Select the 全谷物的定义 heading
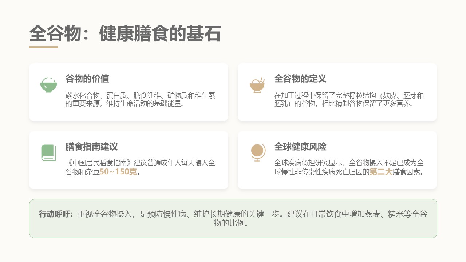 [300, 79]
